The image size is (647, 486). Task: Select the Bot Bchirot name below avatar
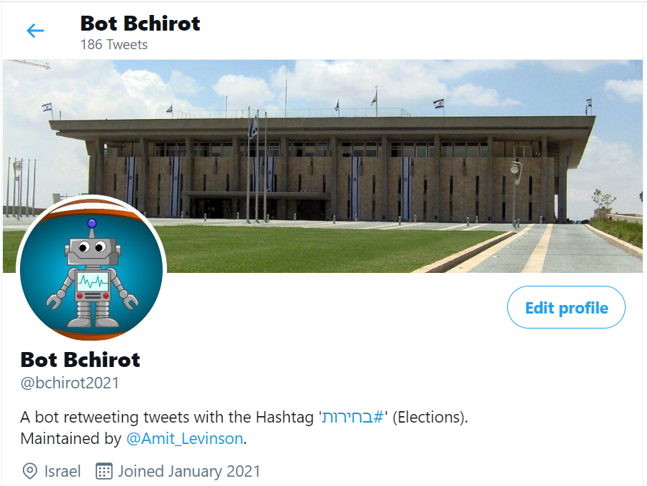click(81, 359)
